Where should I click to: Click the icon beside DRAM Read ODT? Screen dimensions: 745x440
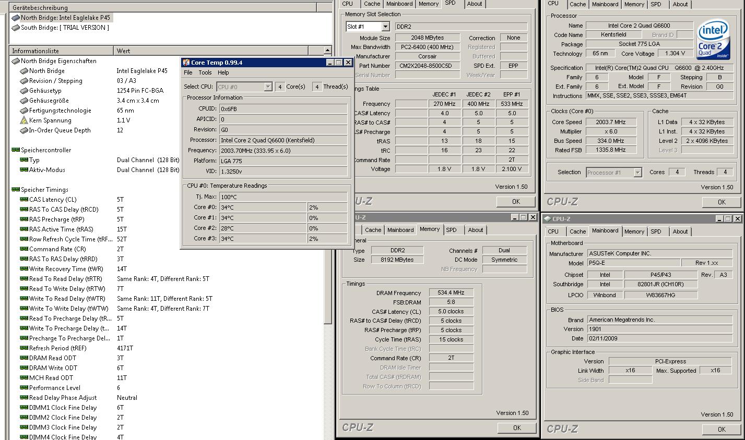[24, 358]
